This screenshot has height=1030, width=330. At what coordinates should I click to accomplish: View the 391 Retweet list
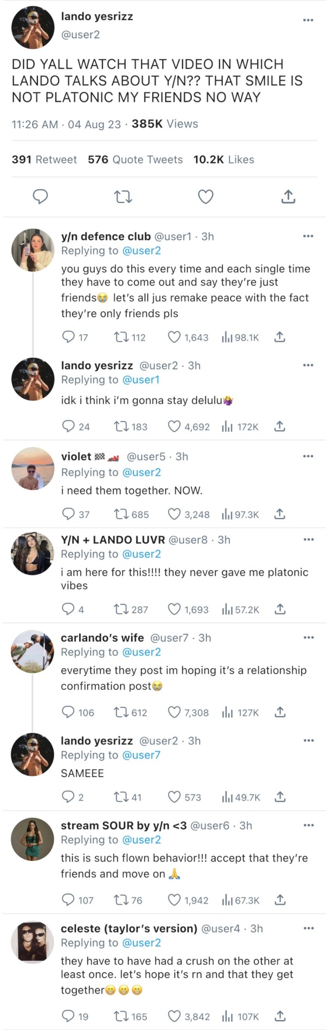pos(44,159)
